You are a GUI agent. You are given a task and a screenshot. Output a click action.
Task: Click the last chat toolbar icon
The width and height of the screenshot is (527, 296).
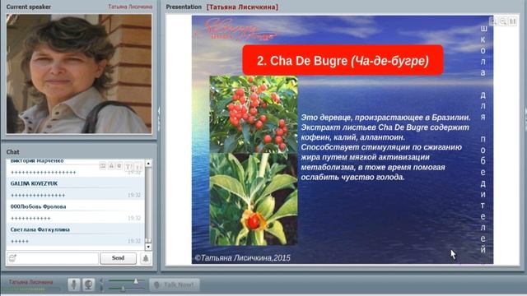click(138, 166)
